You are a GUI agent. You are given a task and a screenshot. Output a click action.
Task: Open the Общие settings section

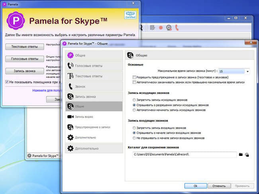[x=94, y=55]
